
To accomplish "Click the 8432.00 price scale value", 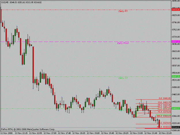I will point(176,102).
